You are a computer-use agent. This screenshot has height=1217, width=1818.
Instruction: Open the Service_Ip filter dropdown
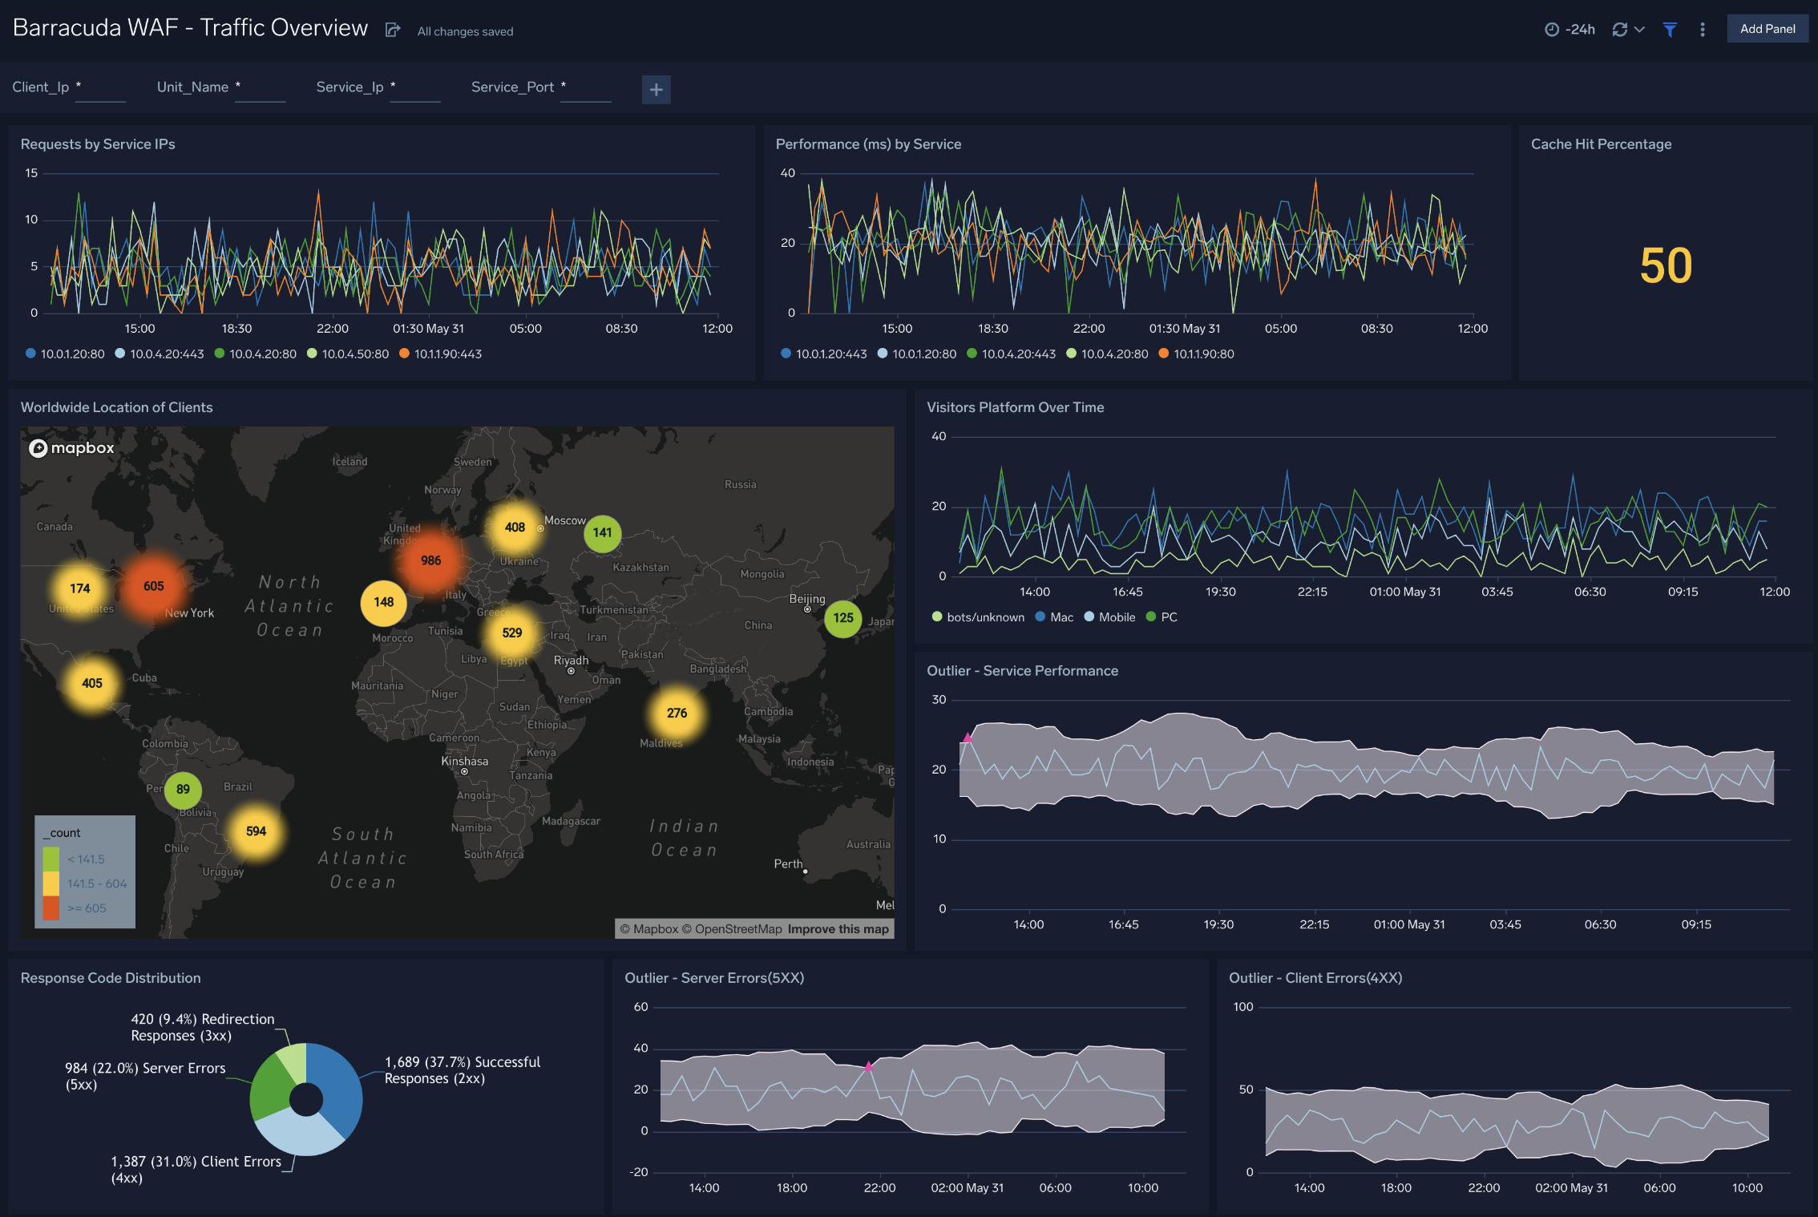pos(415,94)
